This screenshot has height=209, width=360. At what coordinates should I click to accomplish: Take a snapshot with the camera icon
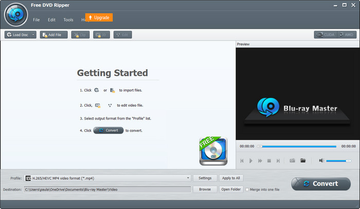(x=292, y=161)
